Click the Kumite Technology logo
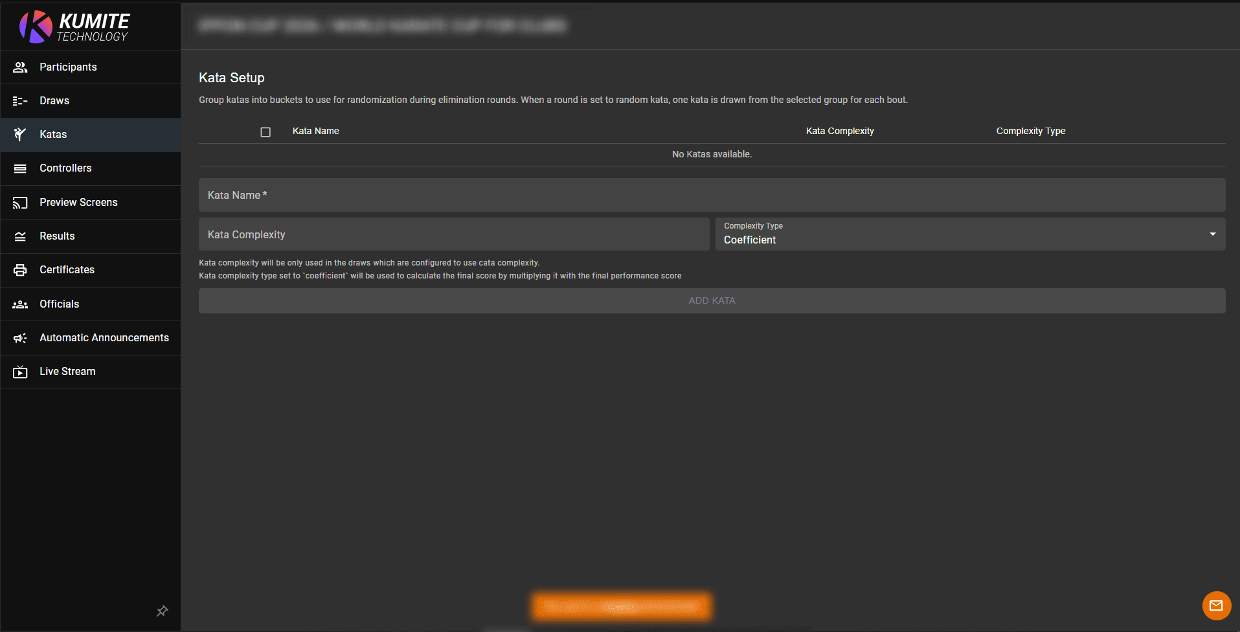The width and height of the screenshot is (1240, 632). [74, 27]
